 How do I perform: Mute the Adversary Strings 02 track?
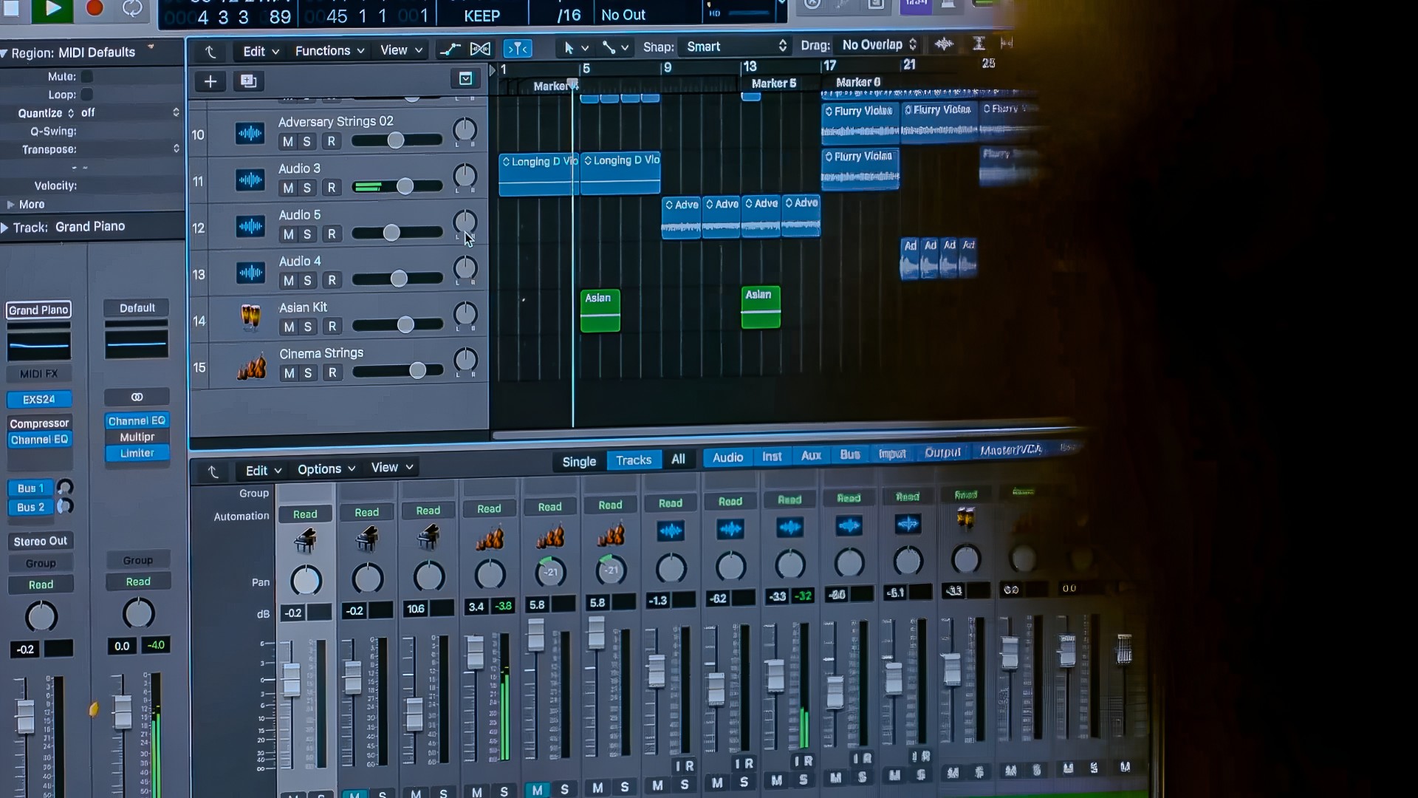point(288,141)
